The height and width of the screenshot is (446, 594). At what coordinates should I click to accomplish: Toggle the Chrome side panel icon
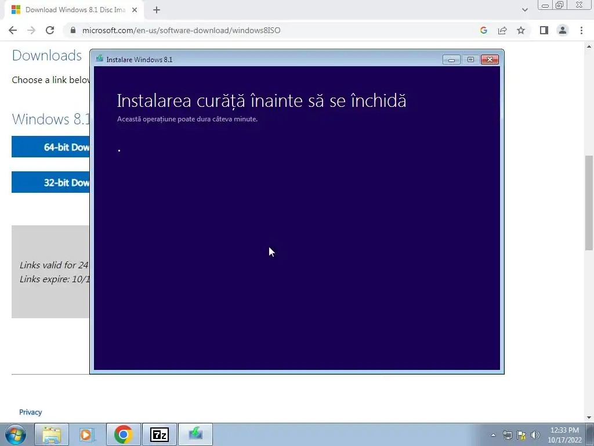tap(544, 30)
